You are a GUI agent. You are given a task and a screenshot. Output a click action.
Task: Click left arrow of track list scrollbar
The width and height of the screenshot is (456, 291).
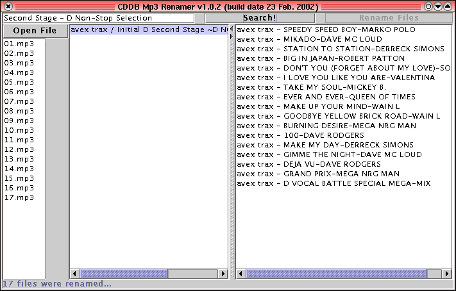click(x=241, y=274)
